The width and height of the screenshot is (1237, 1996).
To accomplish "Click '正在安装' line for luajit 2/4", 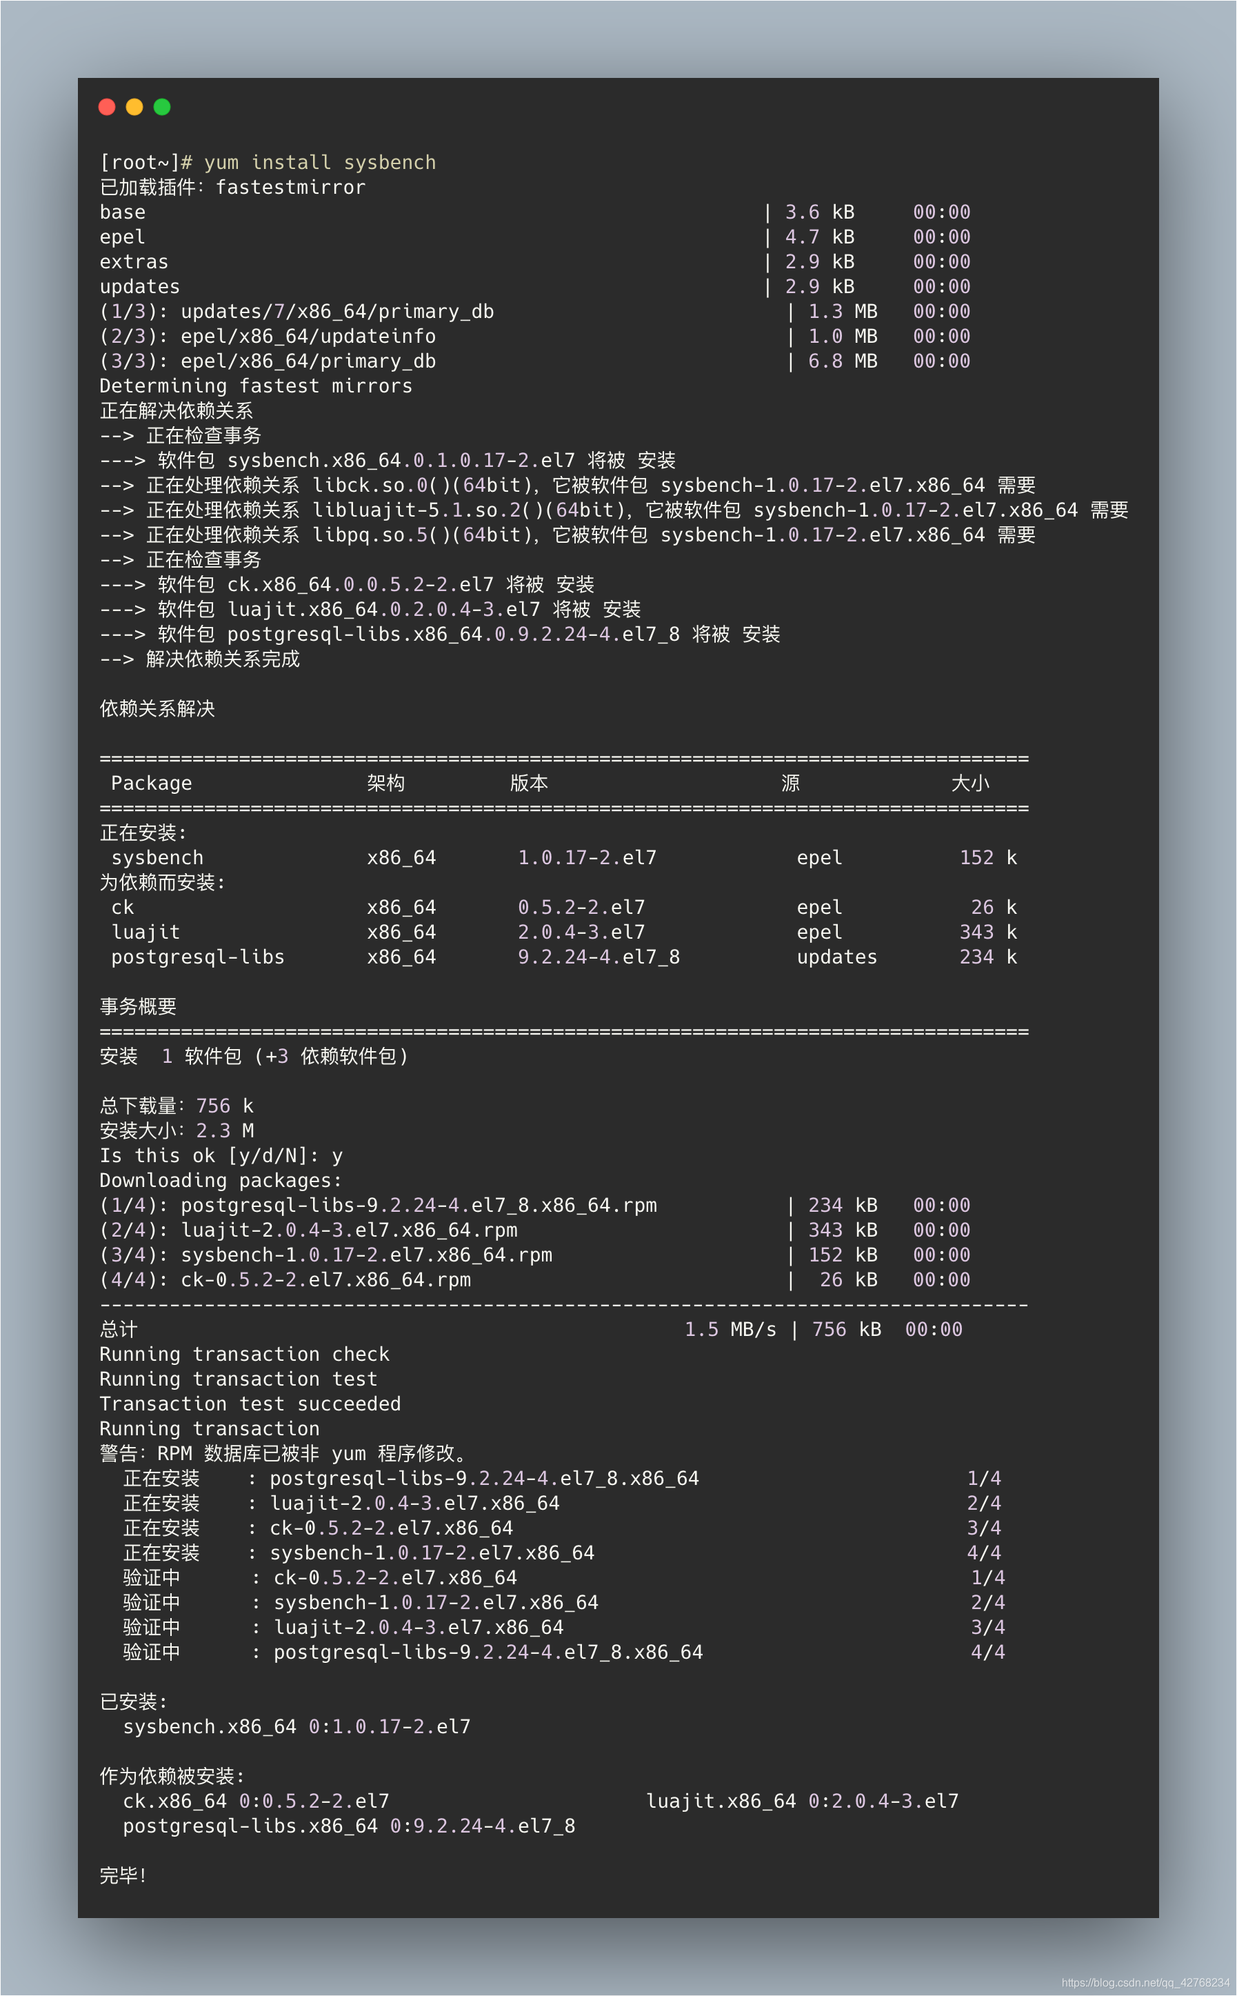I will click(562, 1504).
